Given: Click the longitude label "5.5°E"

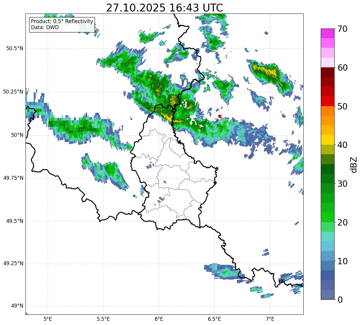Looking at the screenshot, I should pos(103,319).
